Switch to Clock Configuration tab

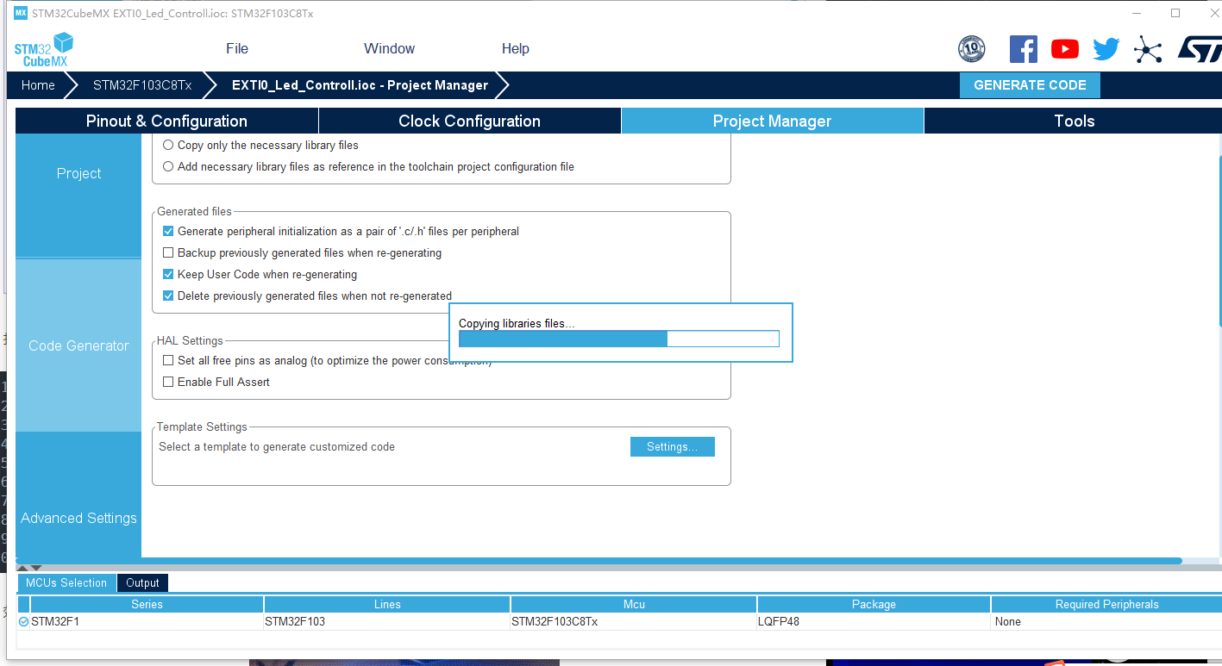pos(470,121)
